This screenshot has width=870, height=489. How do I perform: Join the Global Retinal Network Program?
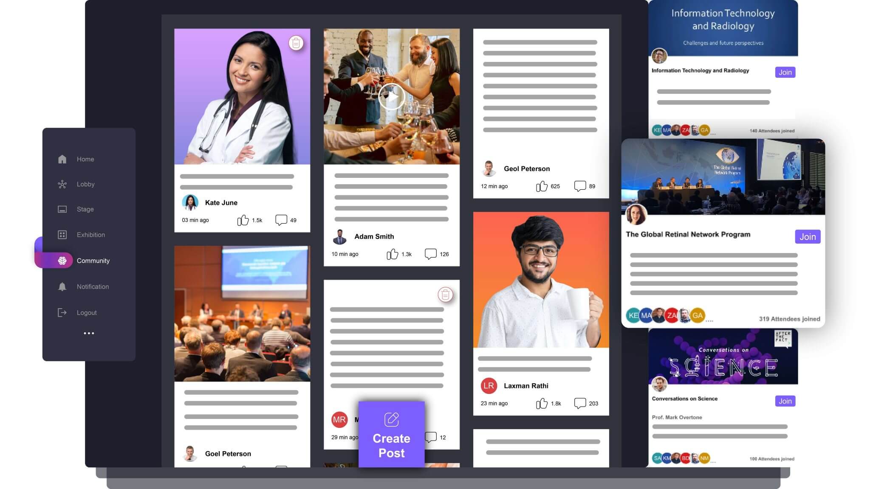[808, 236]
